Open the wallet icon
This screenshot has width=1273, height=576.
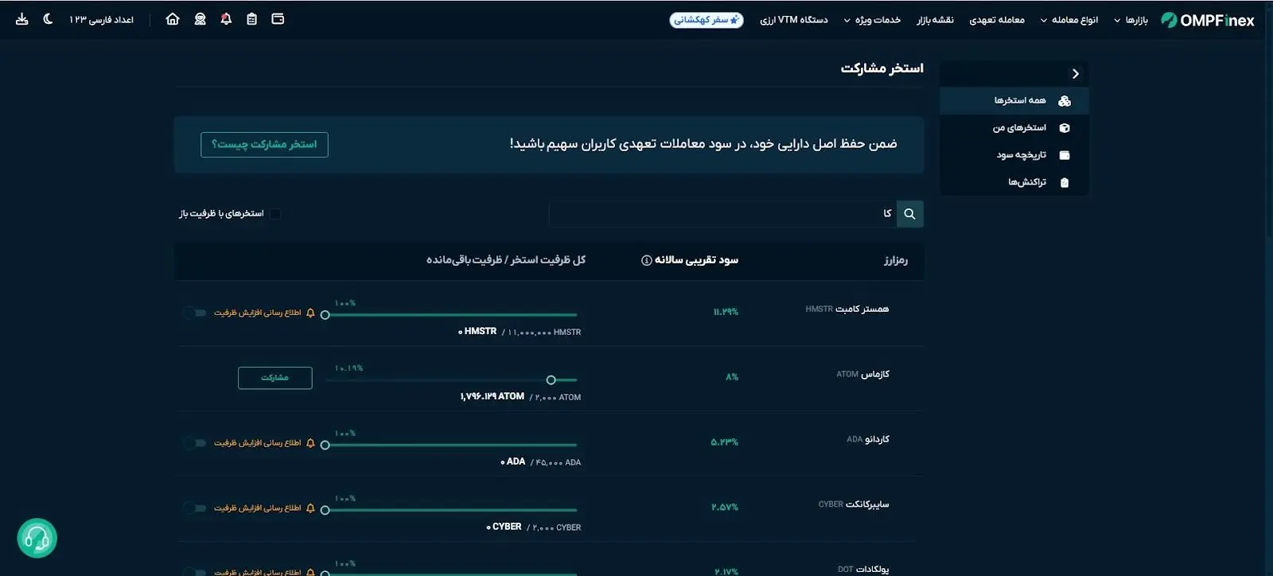[x=278, y=19]
